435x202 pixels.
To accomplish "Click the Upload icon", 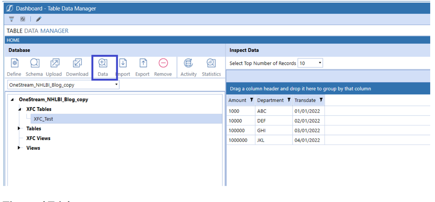I will (x=55, y=63).
